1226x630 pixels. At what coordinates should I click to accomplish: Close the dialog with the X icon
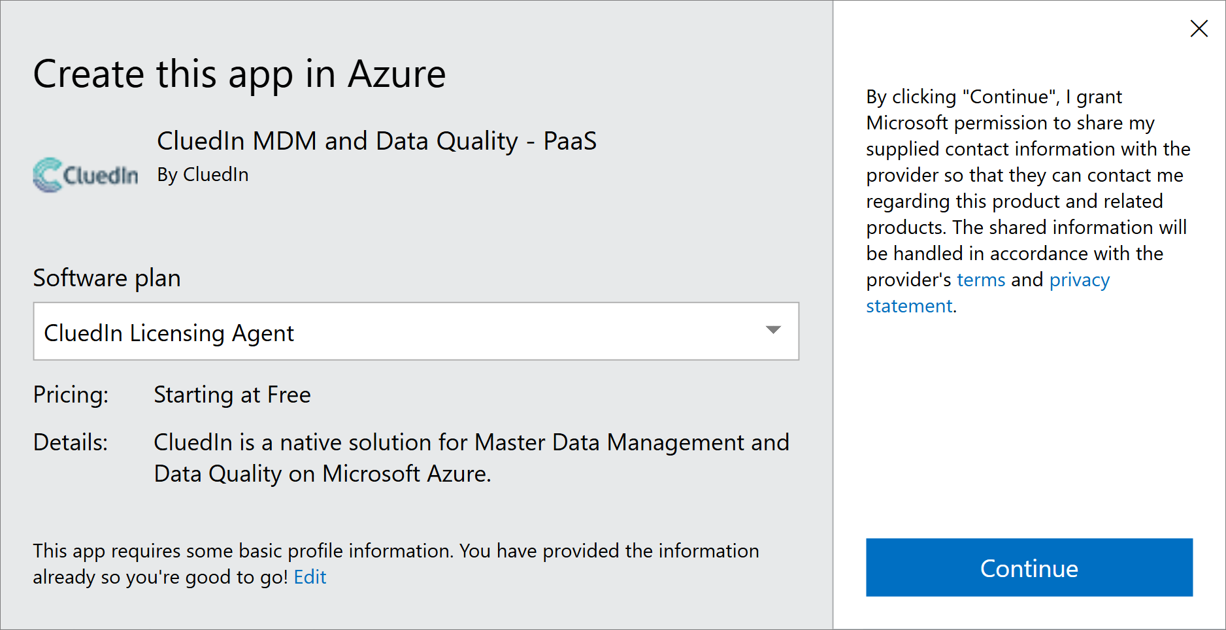[x=1199, y=29]
